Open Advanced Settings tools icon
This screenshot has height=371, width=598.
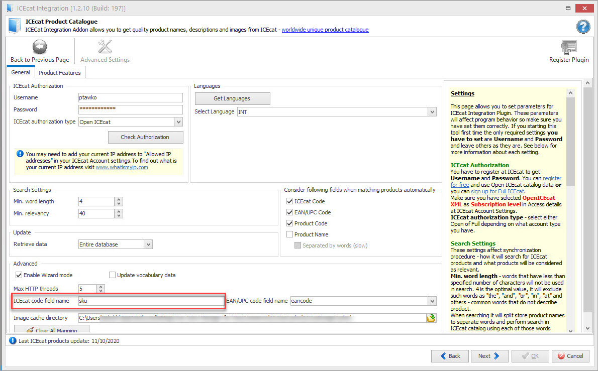105,47
